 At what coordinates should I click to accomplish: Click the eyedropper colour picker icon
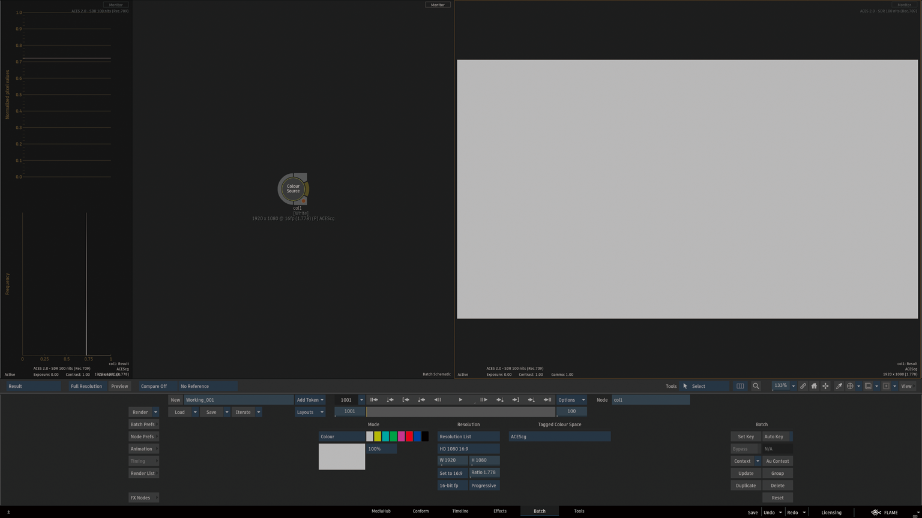point(839,386)
